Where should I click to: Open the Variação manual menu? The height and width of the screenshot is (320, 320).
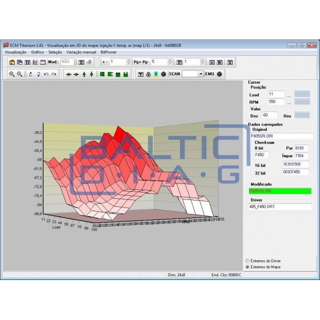click(x=81, y=52)
